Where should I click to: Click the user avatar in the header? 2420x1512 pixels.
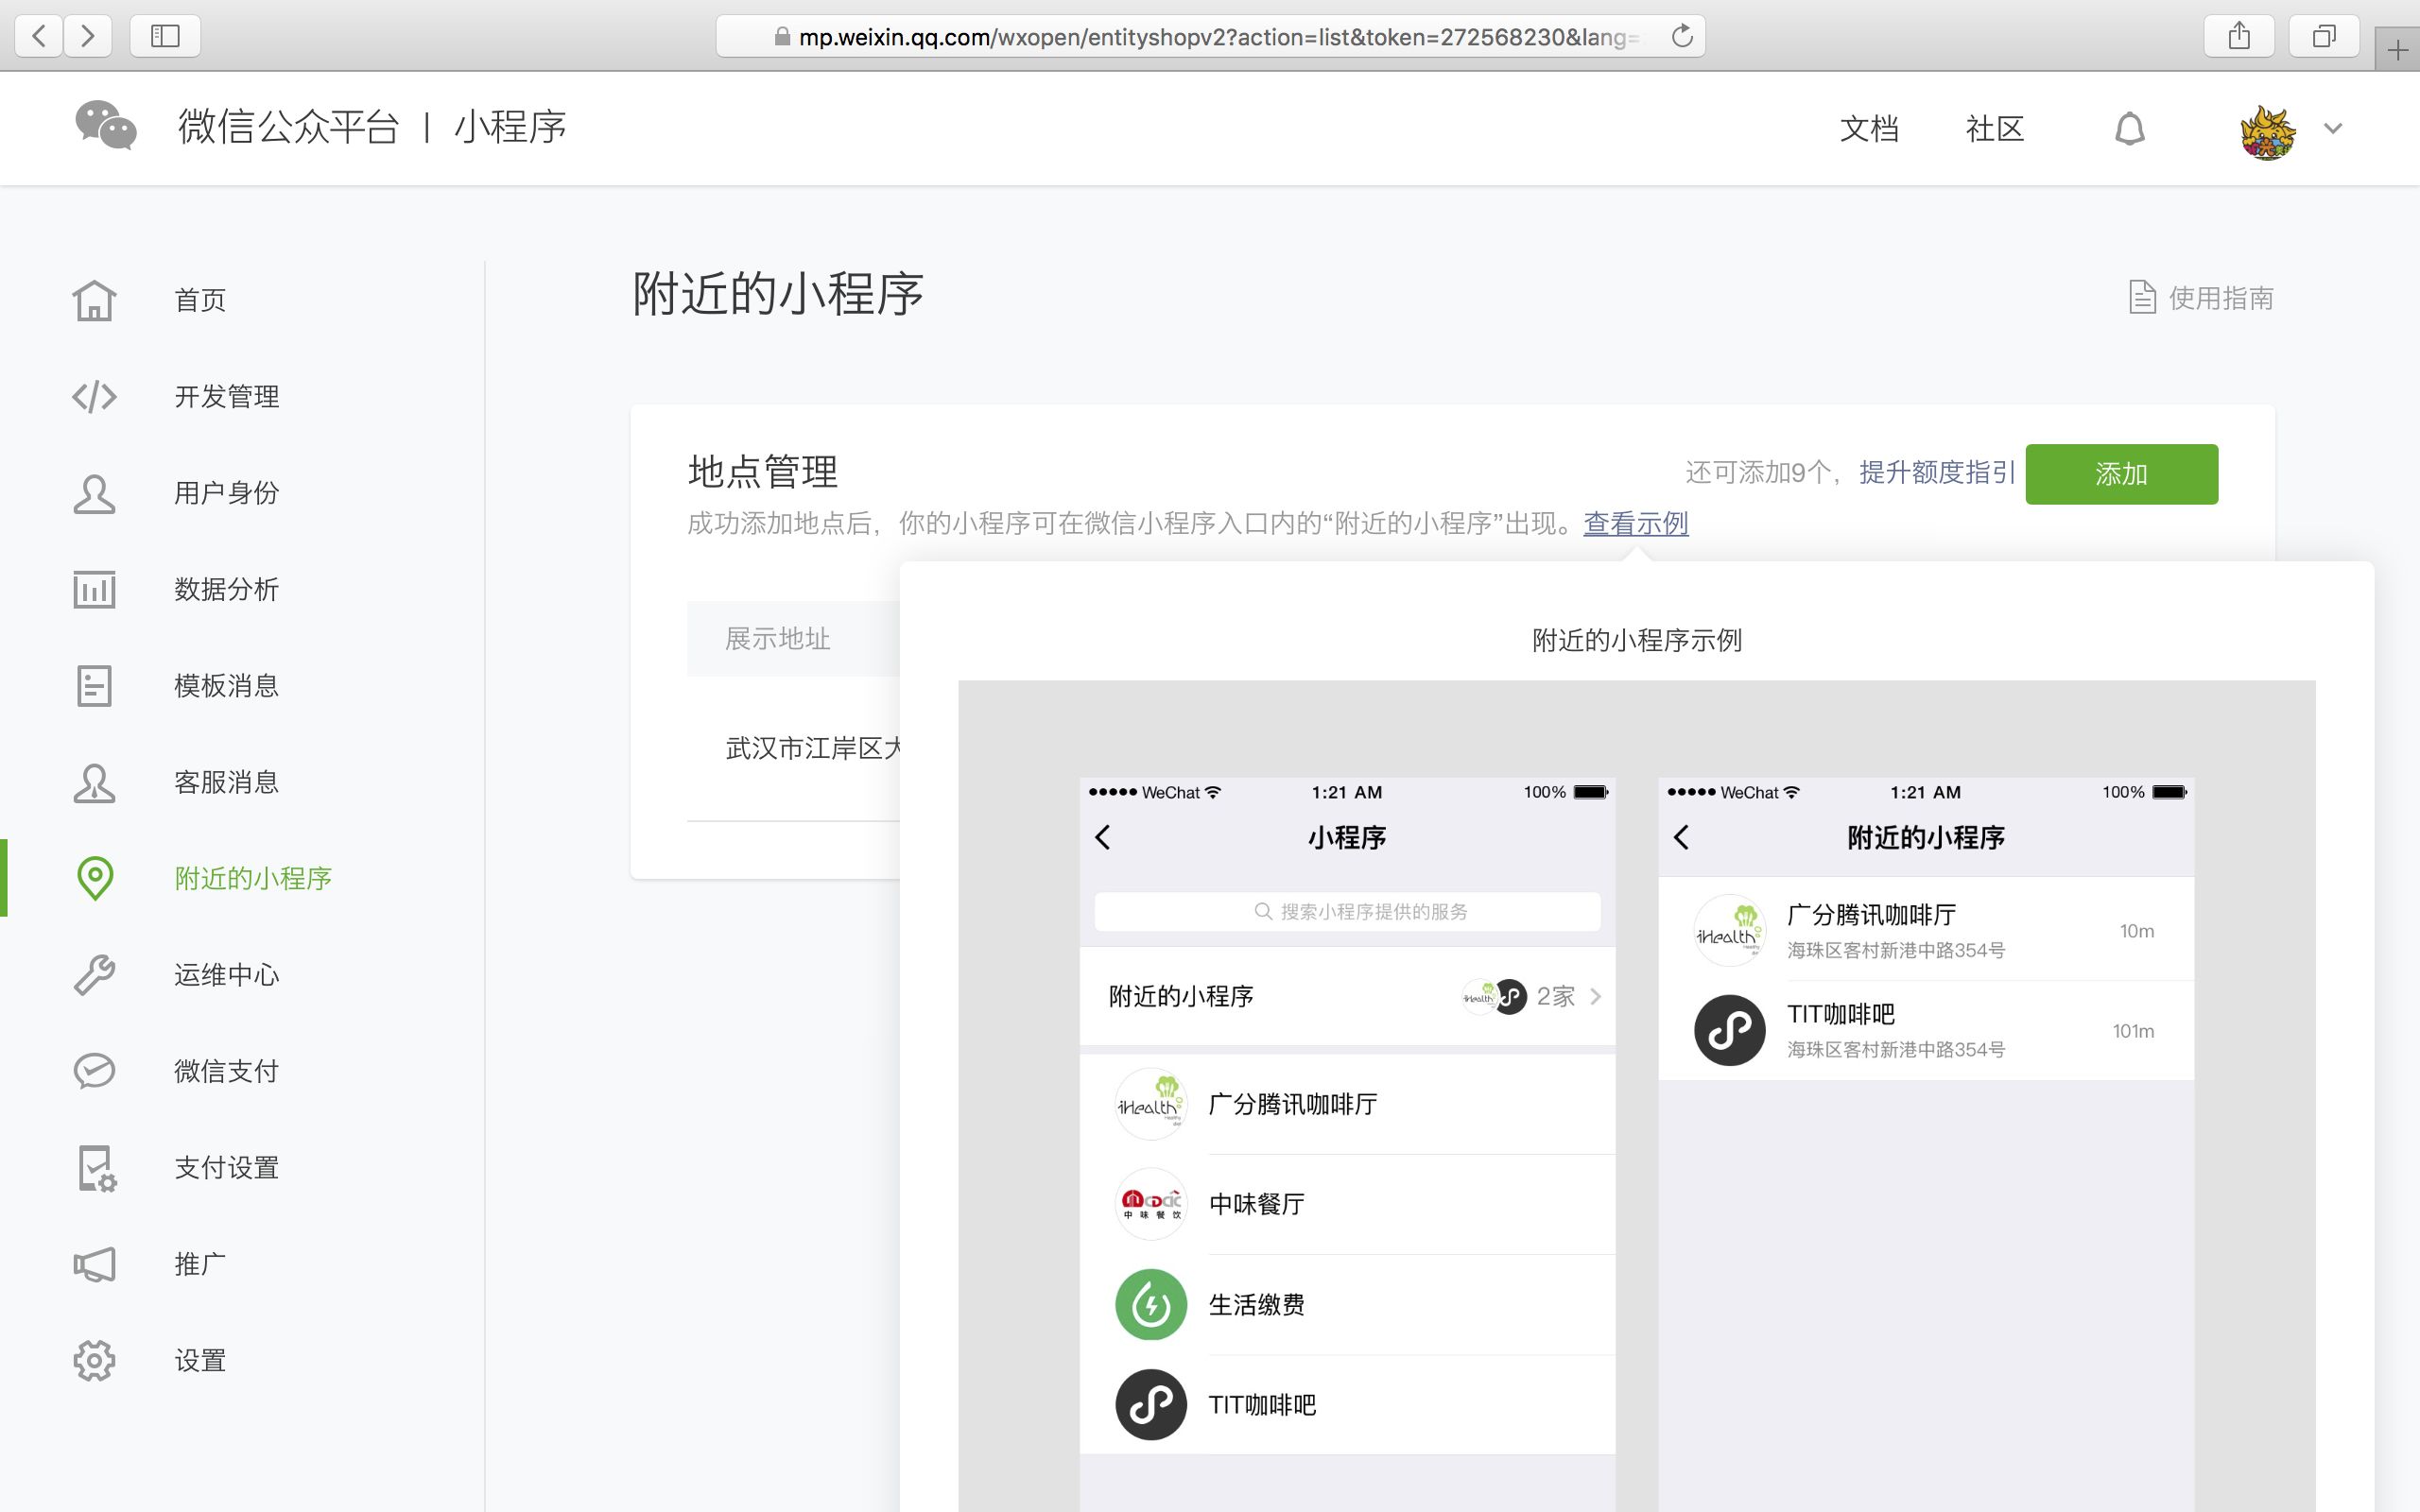[x=2267, y=132]
